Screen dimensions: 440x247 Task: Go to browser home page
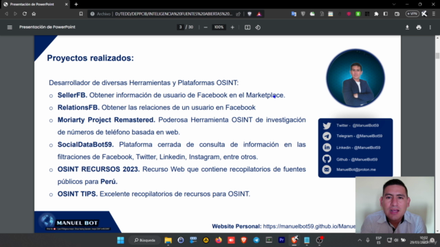(34, 14)
